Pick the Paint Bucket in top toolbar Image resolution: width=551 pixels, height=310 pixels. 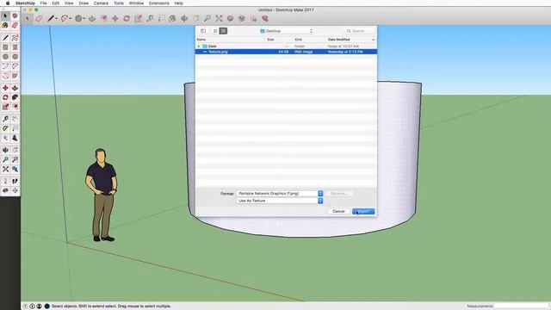coord(172,18)
